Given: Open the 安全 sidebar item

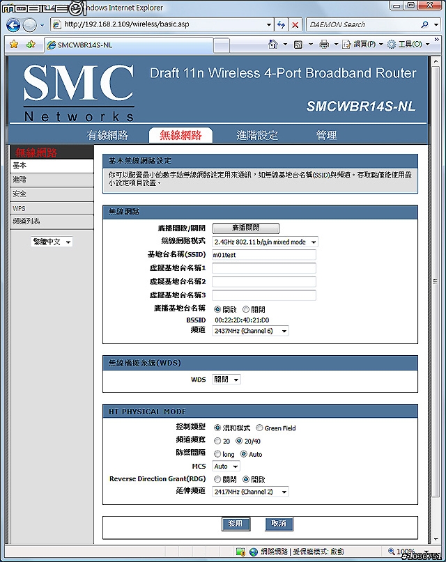Looking at the screenshot, I should pos(52,194).
